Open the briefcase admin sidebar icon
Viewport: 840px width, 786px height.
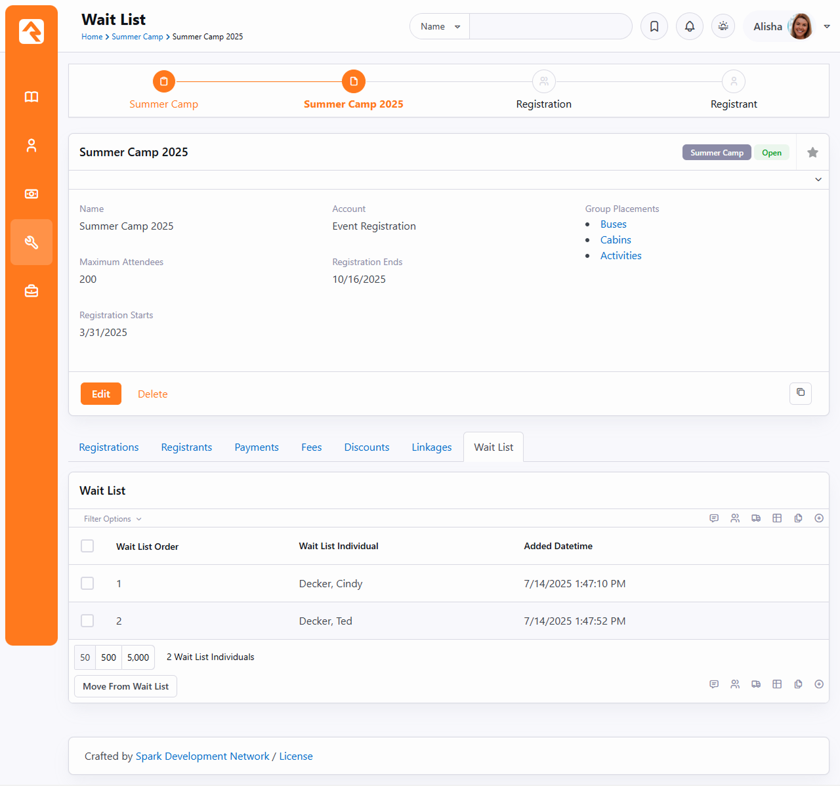pos(31,291)
